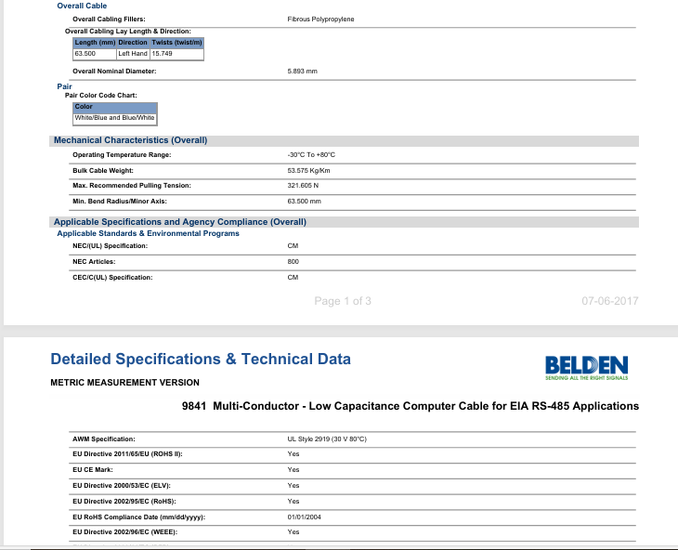
Task: Click the 'Page 1 of 3' footer
Action: pyautogui.click(x=343, y=301)
